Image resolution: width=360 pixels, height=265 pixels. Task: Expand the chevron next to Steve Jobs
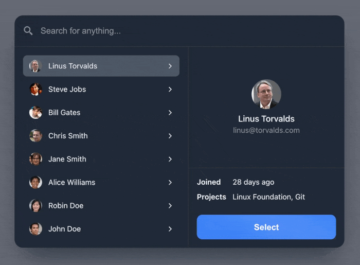point(170,90)
